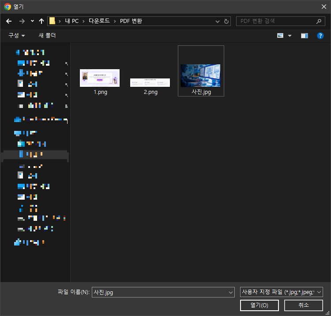This screenshot has width=331, height=316.
Task: Click the magnifier search icon
Action: [319, 21]
